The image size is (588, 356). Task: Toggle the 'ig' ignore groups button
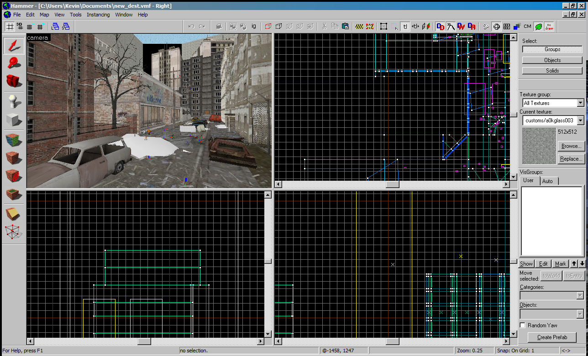click(254, 26)
